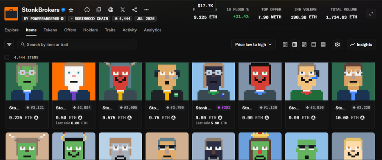Open rarity rank badge #2,894
382x160 pixels.
coord(82,108)
